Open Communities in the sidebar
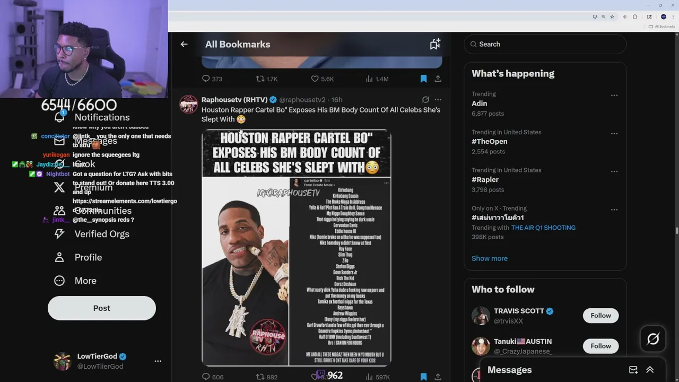This screenshot has width=679, height=382. tap(93, 211)
